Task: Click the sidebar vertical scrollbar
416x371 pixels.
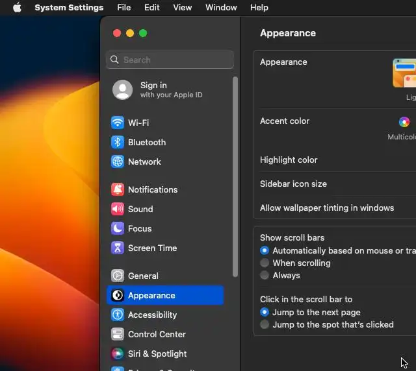Action: 235,176
